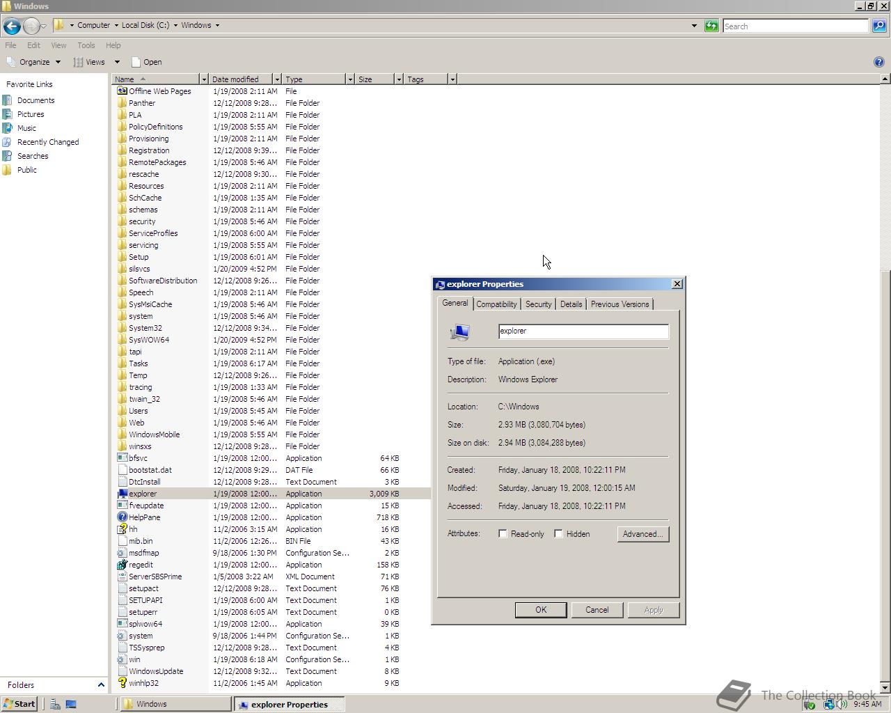The image size is (891, 713).
Task: Switch to the Previous Versions tab
Action: tap(620, 304)
